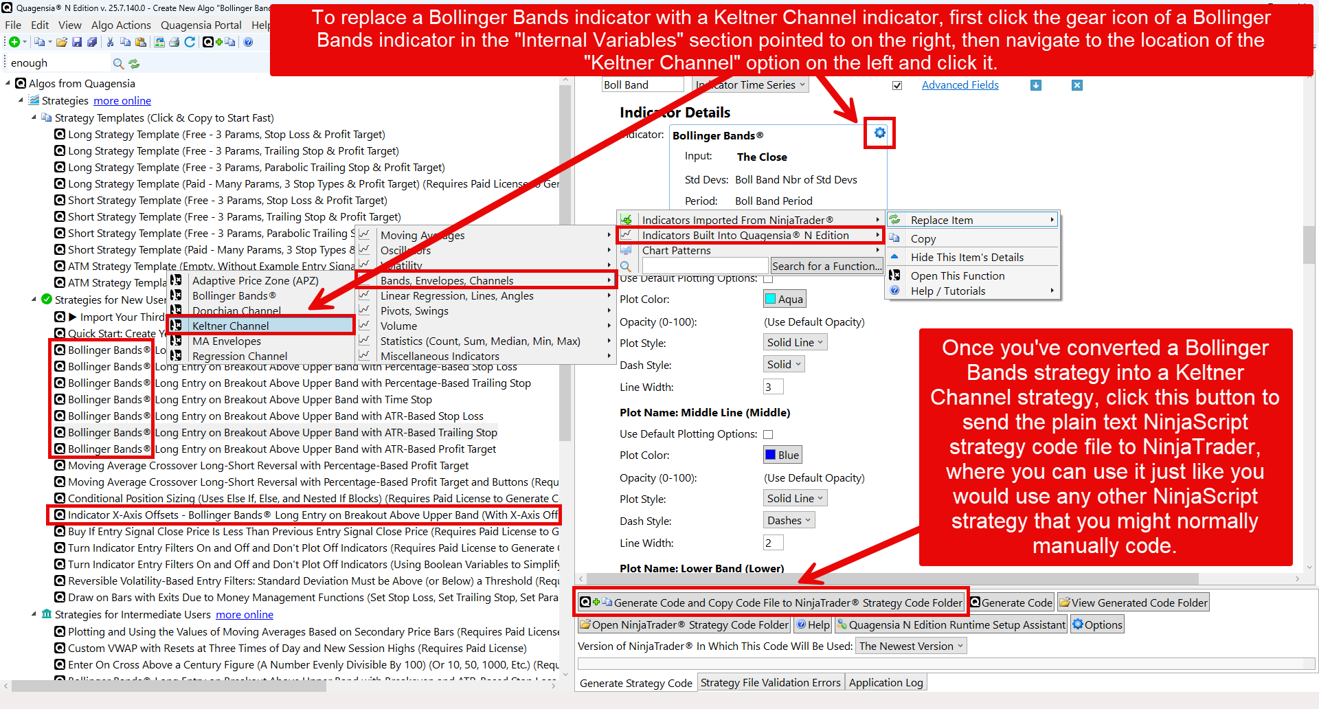Toggle the Middle Line Use Default Plotting Options checkbox
Screen dimensions: 1319x709
[768, 434]
